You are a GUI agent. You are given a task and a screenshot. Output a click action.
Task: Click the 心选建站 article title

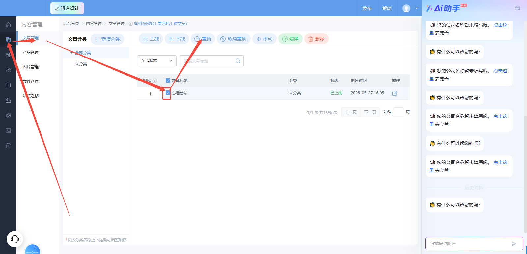click(180, 93)
